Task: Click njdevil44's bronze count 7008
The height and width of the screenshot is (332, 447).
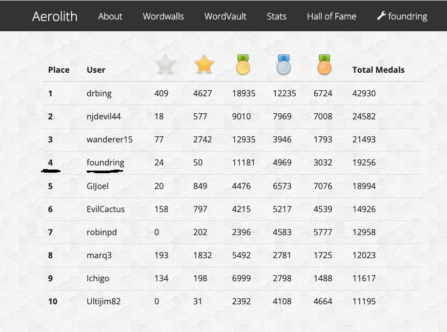Action: pyautogui.click(x=323, y=116)
